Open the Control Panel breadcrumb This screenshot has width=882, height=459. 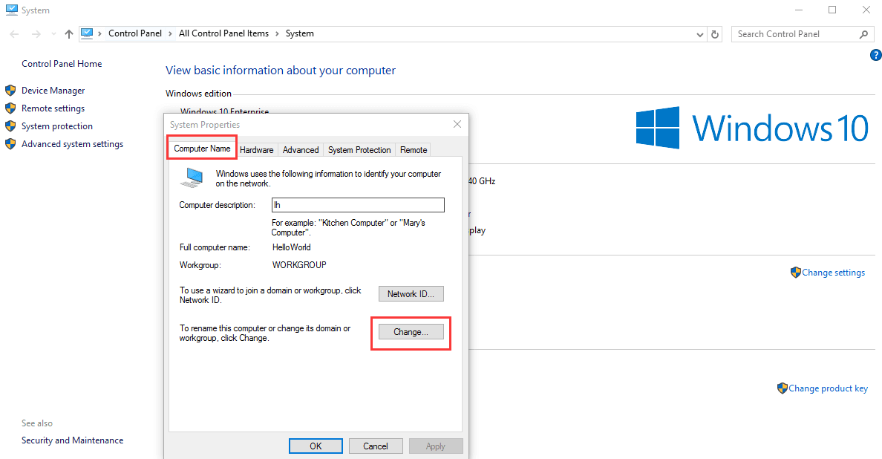click(135, 33)
